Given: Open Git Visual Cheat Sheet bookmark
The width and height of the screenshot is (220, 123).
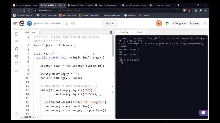Looking at the screenshot, I should coord(23,15).
